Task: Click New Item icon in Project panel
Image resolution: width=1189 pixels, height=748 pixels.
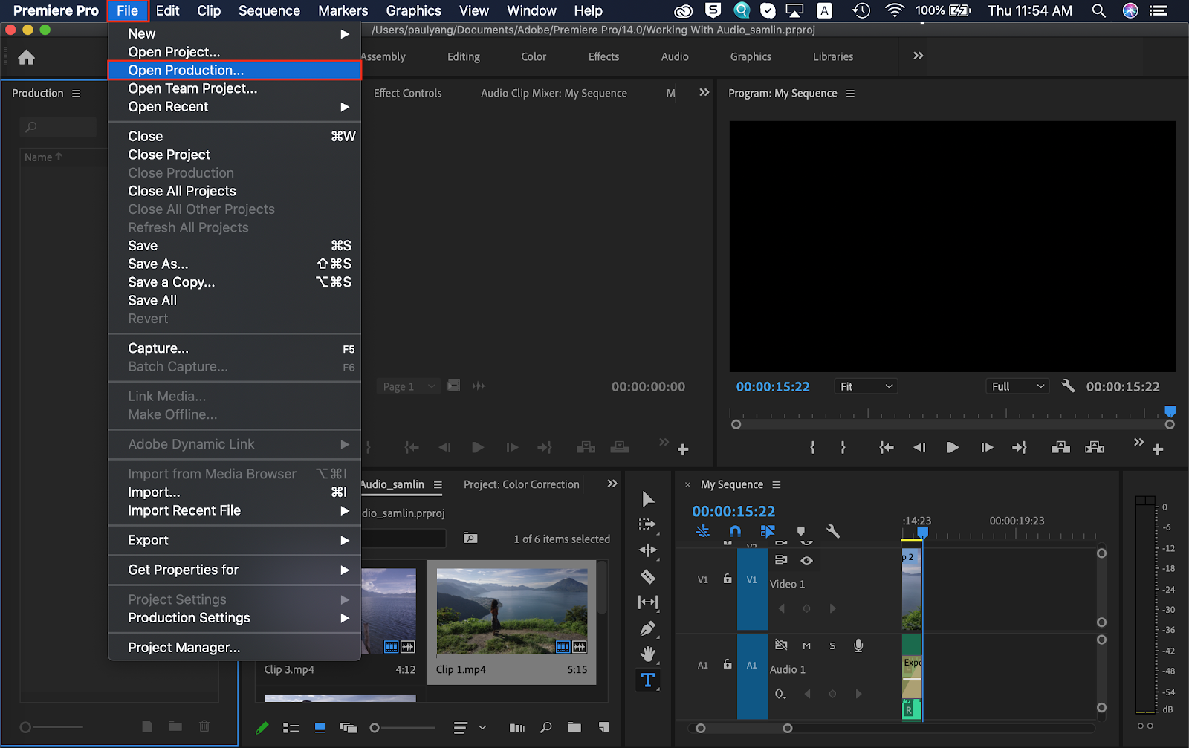Action: click(603, 727)
